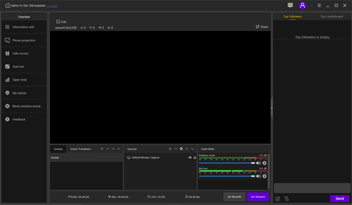The width and height of the screenshot is (352, 205).
Task: Open Phone projection option
Action: pos(24,40)
